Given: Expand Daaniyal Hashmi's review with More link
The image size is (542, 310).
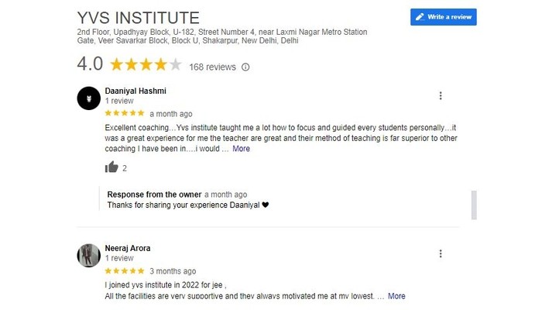Looking at the screenshot, I should point(241,149).
